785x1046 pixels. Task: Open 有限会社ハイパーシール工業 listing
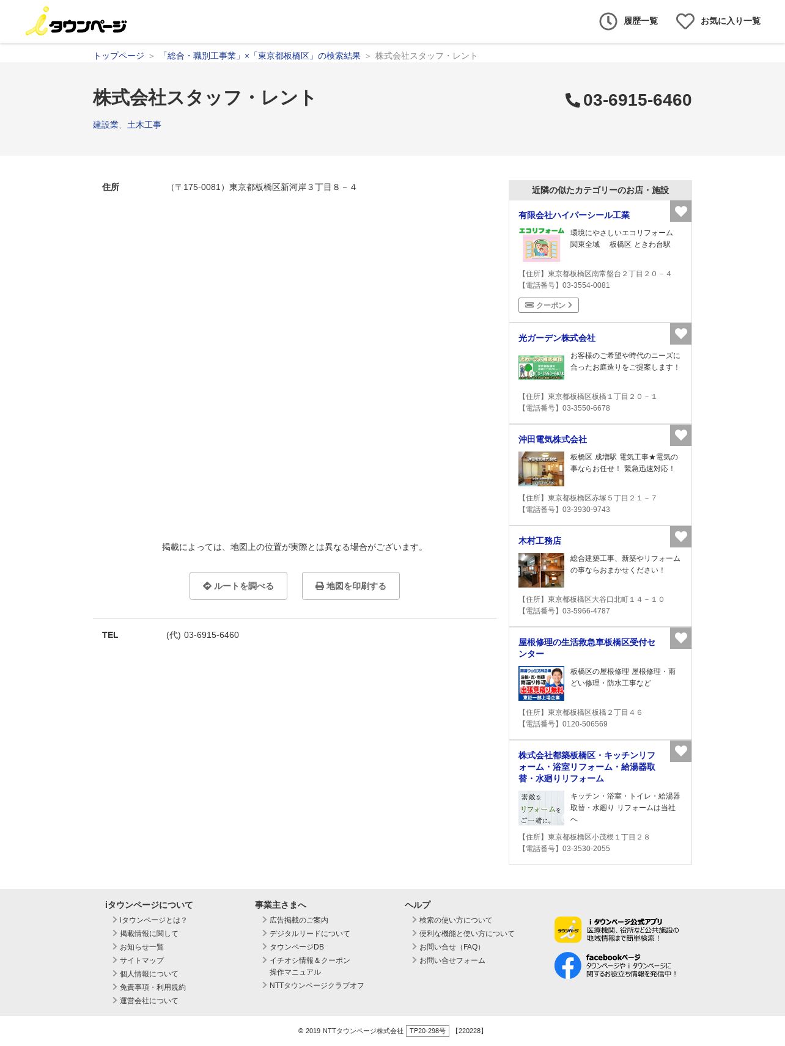click(574, 215)
